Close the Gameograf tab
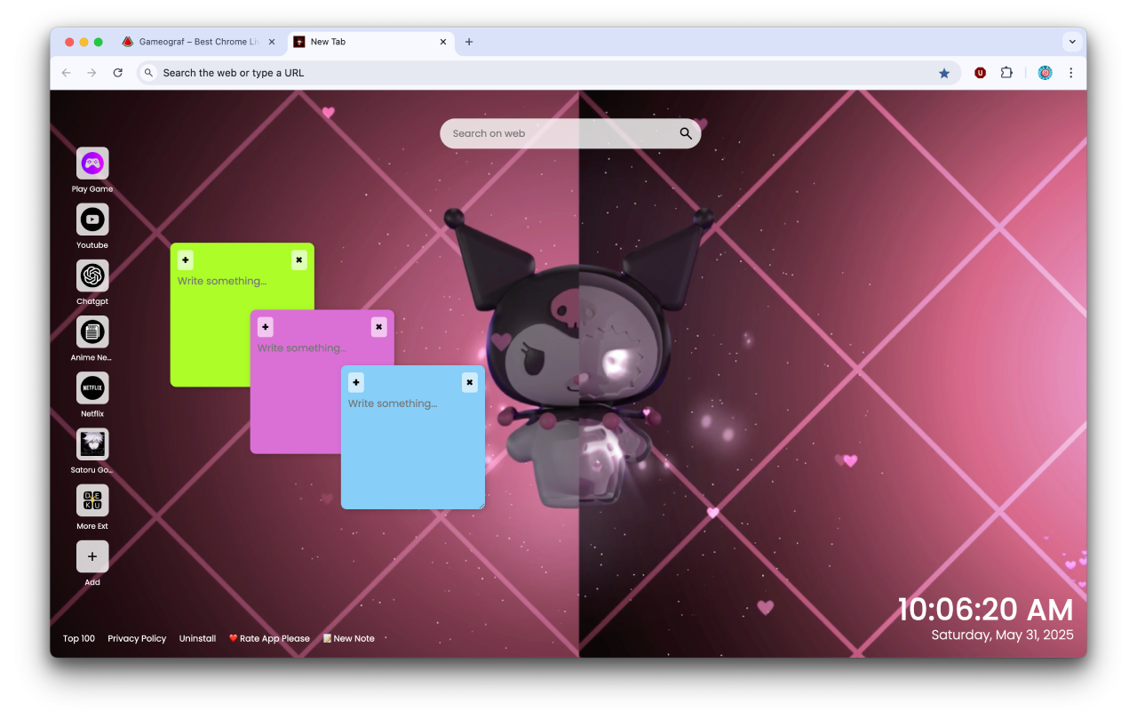Image resolution: width=1137 pixels, height=711 pixels. pyautogui.click(x=272, y=42)
